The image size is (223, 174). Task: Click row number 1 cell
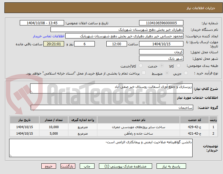click(x=213, y=127)
